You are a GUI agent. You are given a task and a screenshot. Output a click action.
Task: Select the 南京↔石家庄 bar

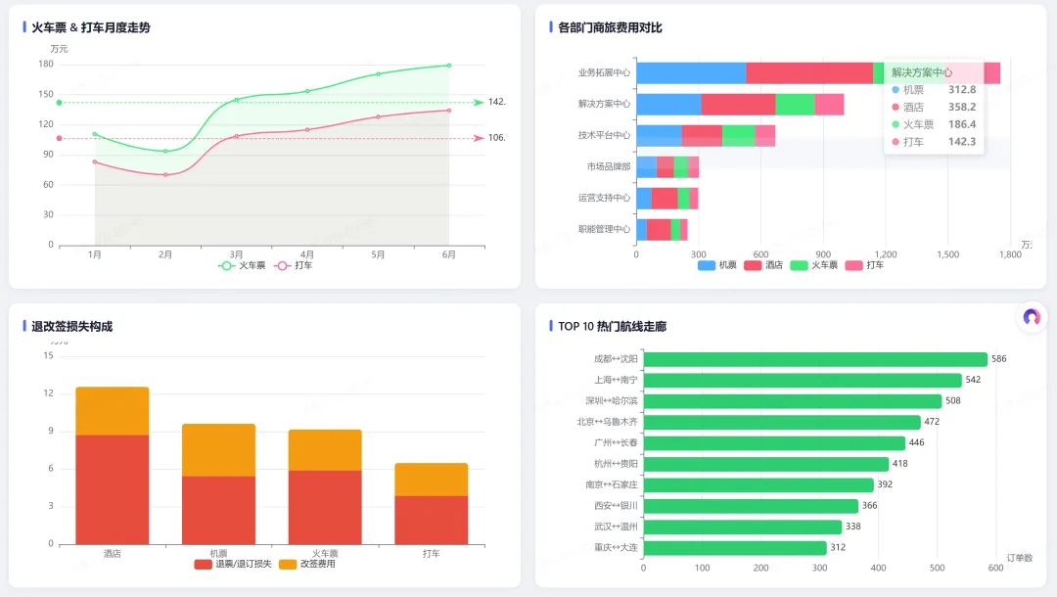758,484
